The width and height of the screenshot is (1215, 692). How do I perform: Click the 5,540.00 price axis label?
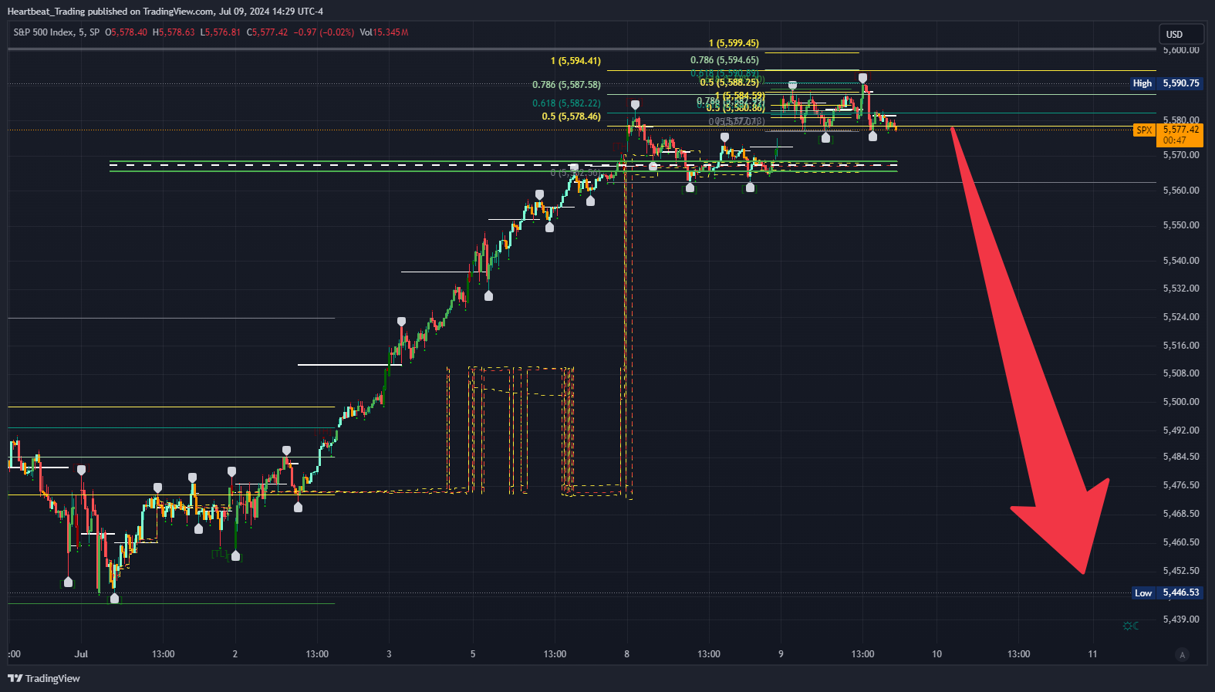(1181, 261)
